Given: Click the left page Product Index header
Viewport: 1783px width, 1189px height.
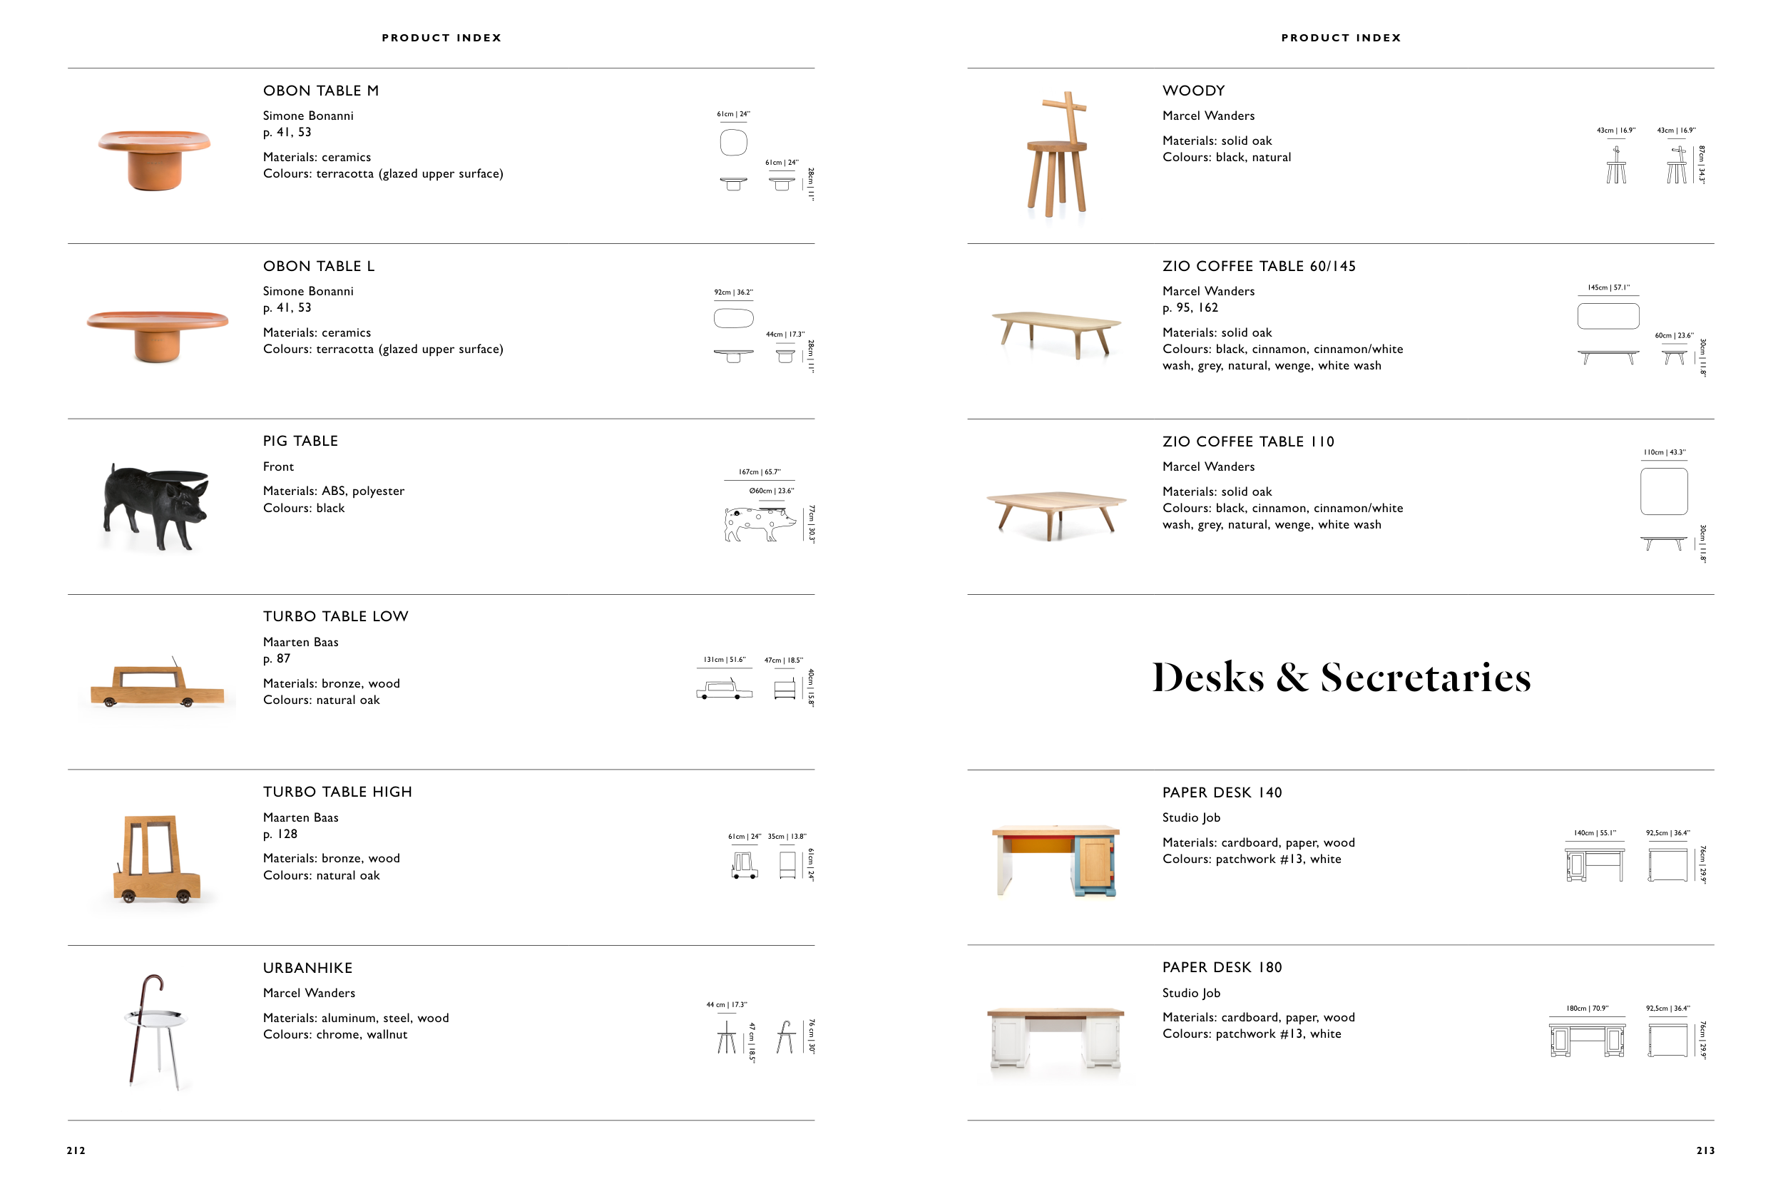Looking at the screenshot, I should coord(441,38).
